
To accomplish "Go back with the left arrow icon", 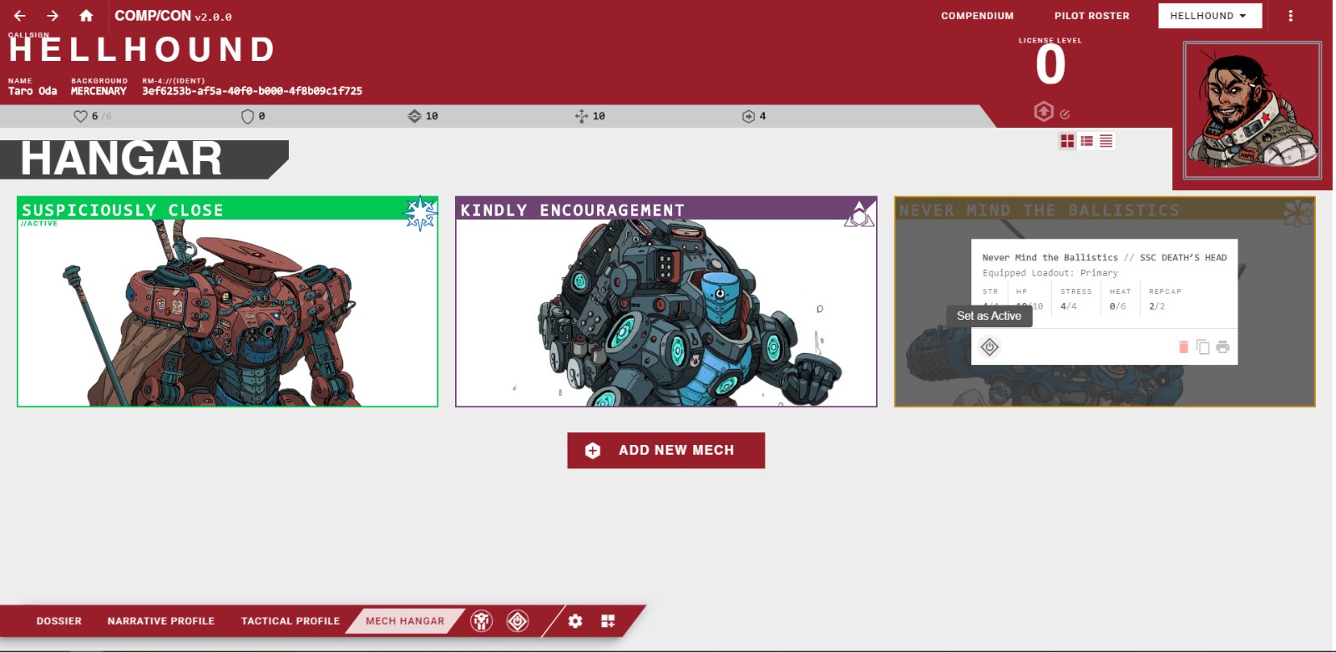I will (20, 16).
